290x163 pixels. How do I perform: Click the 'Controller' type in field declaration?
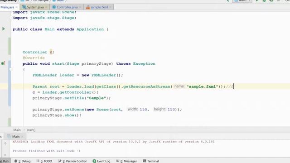(35, 52)
